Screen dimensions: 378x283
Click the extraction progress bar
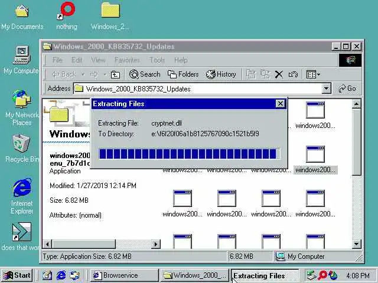[189, 154]
